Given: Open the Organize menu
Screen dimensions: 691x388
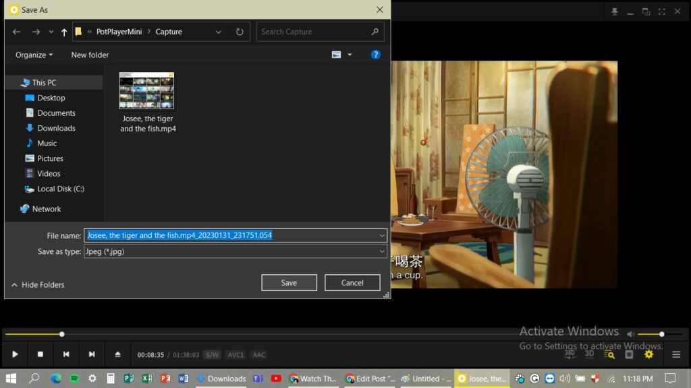Looking at the screenshot, I should 34,55.
